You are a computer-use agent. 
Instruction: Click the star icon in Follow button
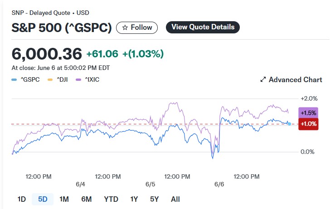[125, 28]
